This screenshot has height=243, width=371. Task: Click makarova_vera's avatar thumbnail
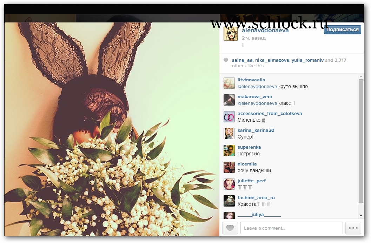point(229,100)
